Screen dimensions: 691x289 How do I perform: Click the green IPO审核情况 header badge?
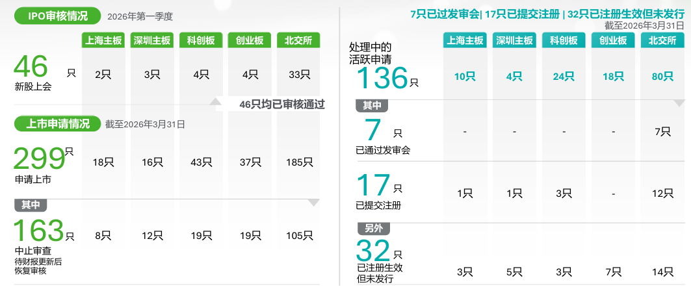click(x=57, y=16)
